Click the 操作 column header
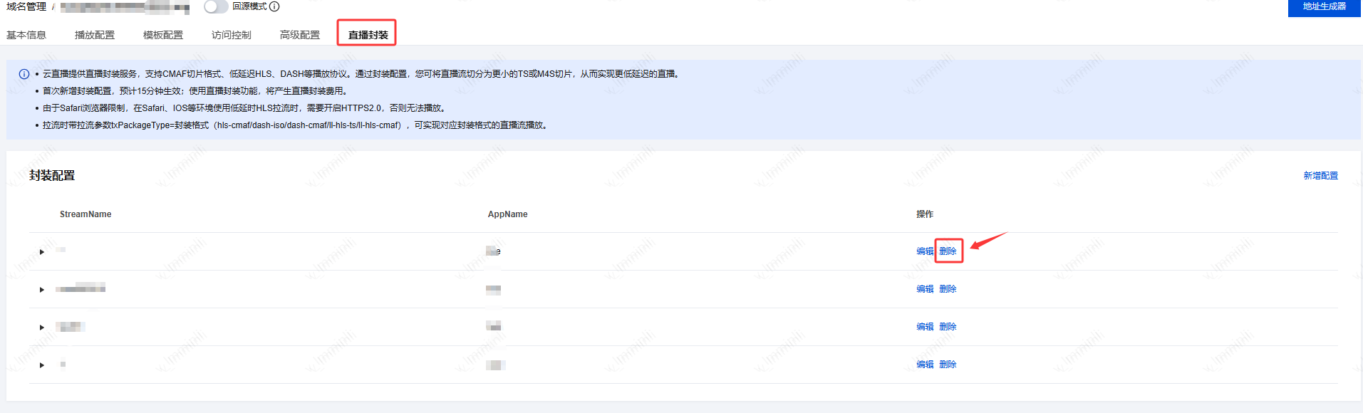This screenshot has height=413, width=1363. pyautogui.click(x=925, y=214)
